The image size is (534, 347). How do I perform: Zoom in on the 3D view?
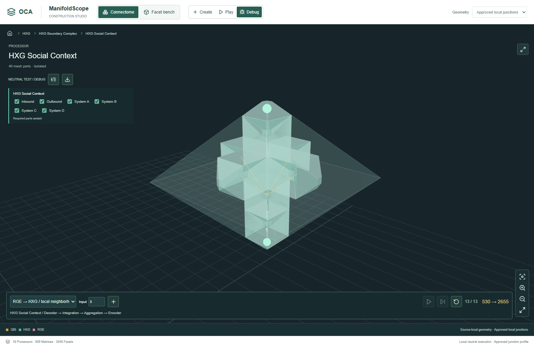522,288
